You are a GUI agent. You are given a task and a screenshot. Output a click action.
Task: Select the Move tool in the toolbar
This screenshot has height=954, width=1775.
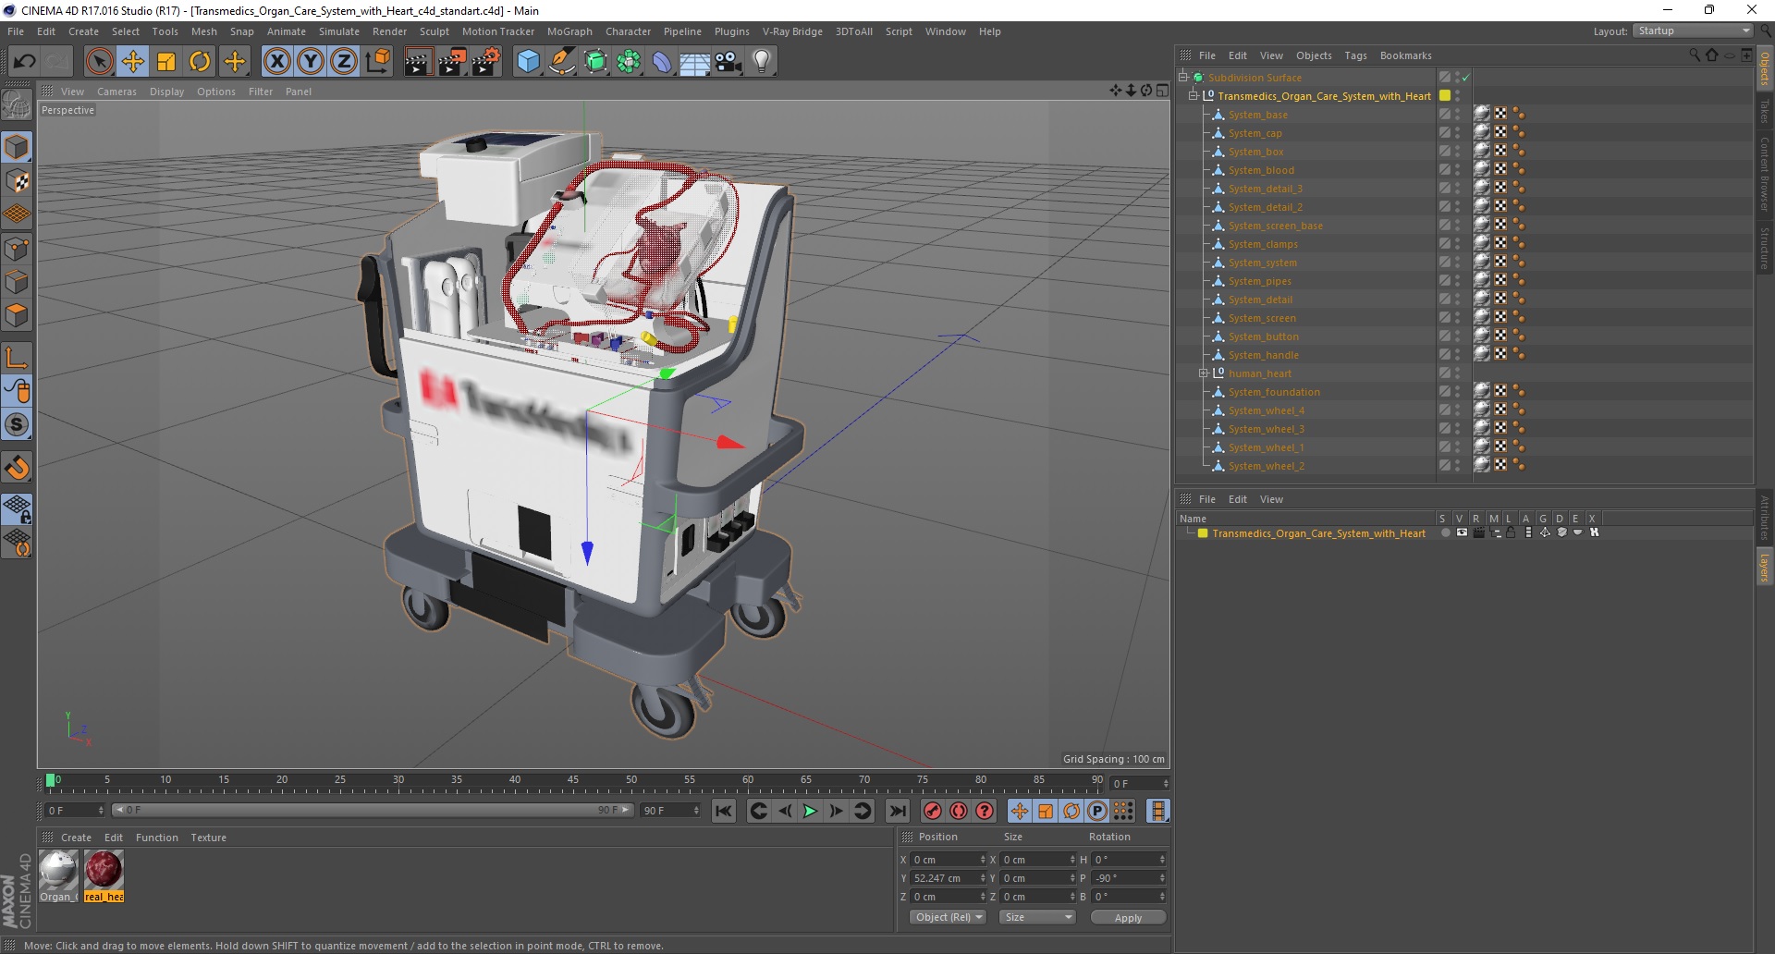click(133, 62)
